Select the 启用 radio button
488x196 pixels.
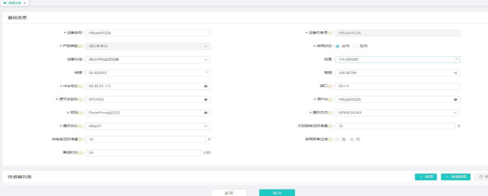pyautogui.click(x=338, y=46)
